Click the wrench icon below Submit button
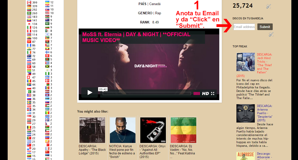Image resolution: width=298 pixels, height=160 pixels. 271,34
